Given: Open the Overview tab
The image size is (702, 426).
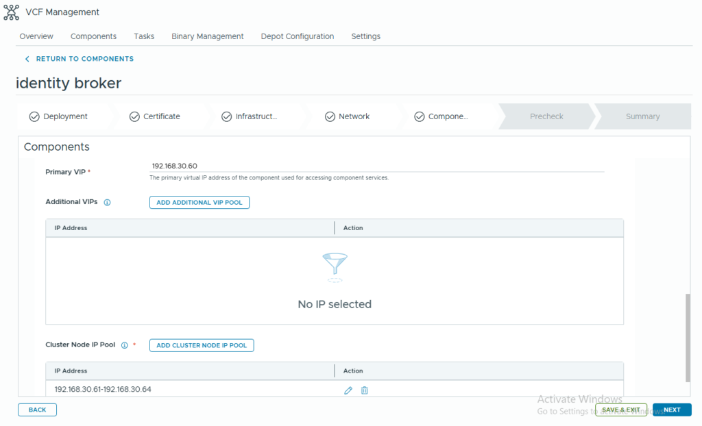Looking at the screenshot, I should tap(36, 36).
